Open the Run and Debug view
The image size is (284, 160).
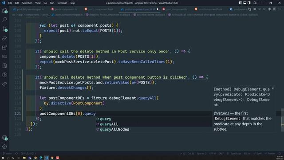tap(5, 38)
